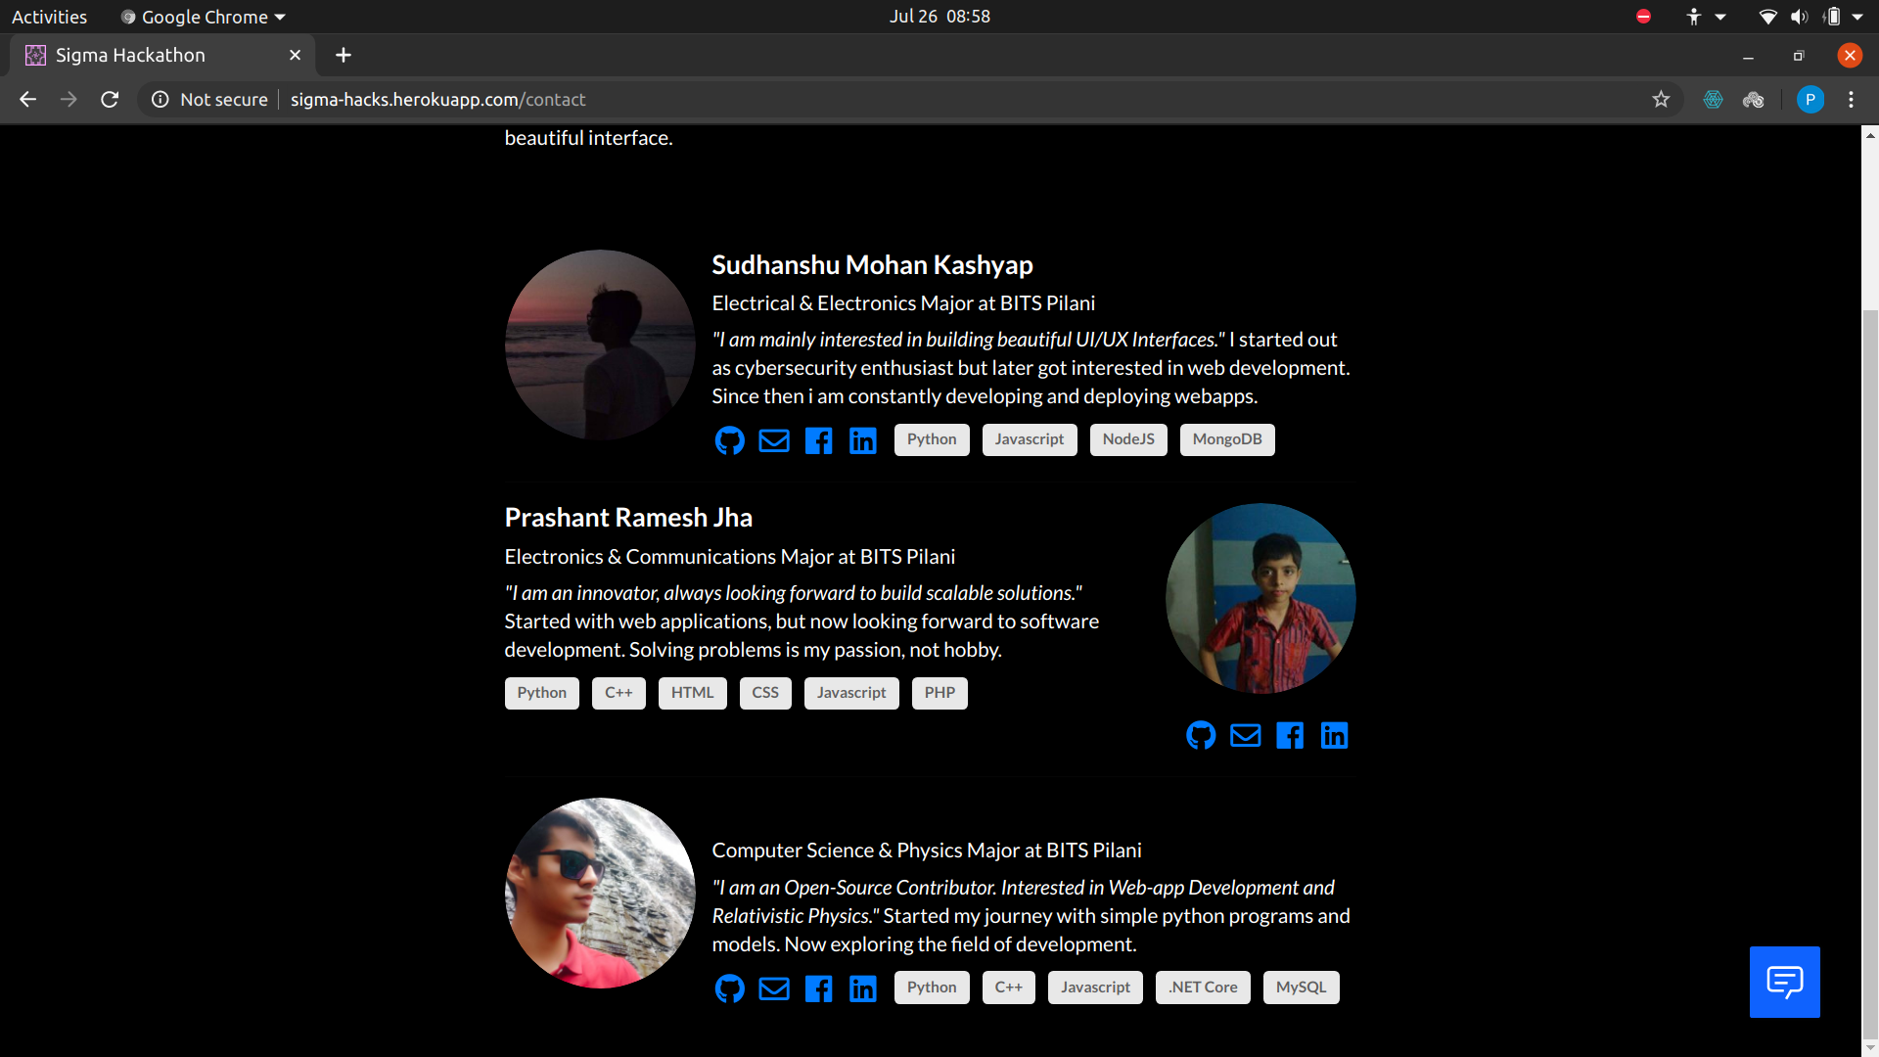
Task: Click the .NET Core skill tag
Action: pos(1202,988)
